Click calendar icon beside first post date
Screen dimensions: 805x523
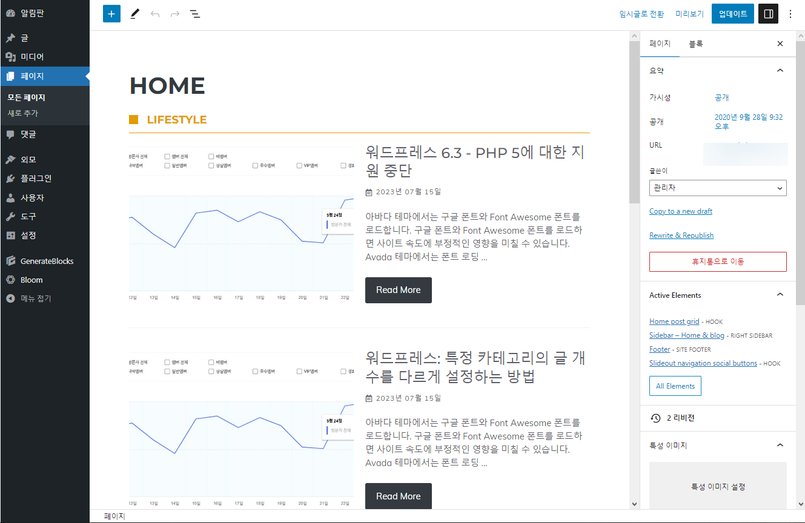369,192
